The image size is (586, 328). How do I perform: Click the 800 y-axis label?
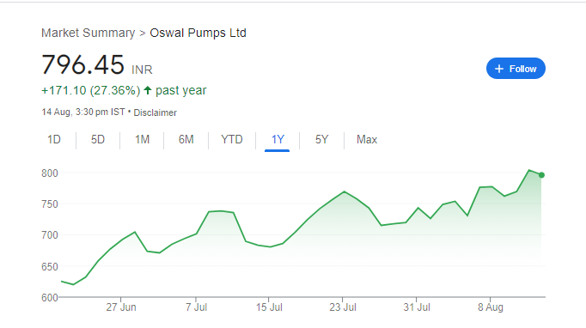point(50,173)
